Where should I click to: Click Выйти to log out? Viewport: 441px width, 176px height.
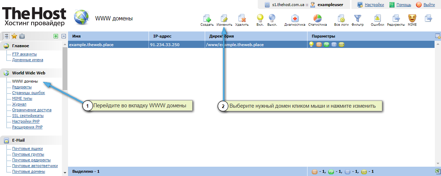coord(429,5)
